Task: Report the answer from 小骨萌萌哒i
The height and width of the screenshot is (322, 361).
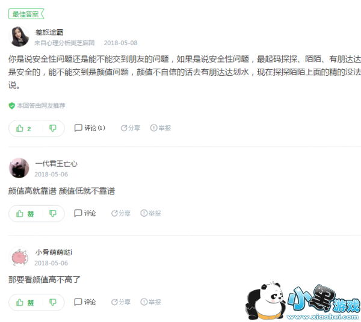Action: [150, 302]
